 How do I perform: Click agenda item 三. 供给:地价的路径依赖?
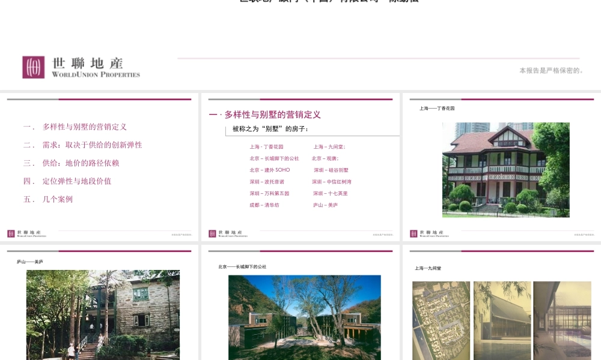point(71,163)
